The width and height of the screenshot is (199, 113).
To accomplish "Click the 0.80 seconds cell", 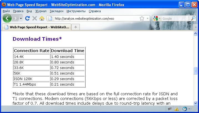I will point(68,62).
